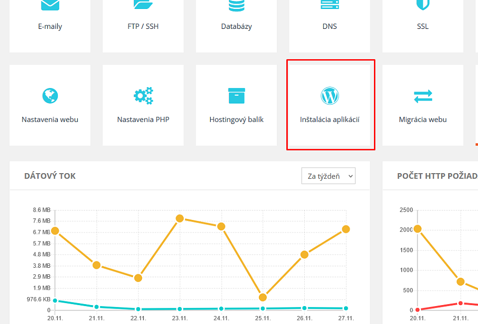
Task: Select orange point at 21.11. in HTTP chart
Action: coord(461,282)
